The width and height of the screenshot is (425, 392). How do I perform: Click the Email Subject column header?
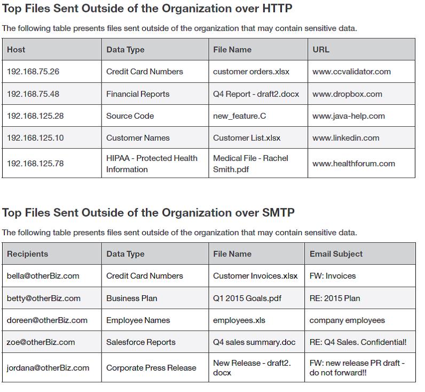pos(336,254)
